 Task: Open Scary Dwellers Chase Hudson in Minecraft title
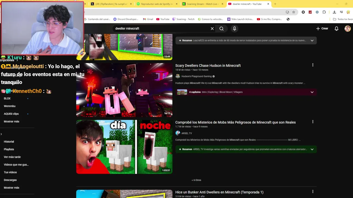pyautogui.click(x=208, y=65)
